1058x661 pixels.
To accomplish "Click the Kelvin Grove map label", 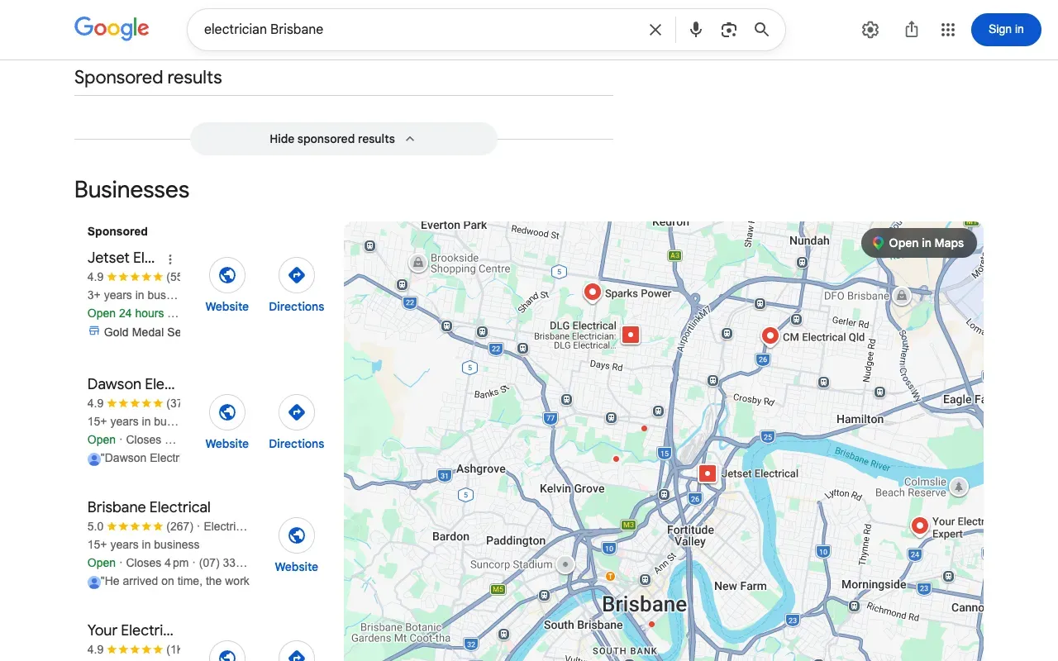I will [x=572, y=488].
